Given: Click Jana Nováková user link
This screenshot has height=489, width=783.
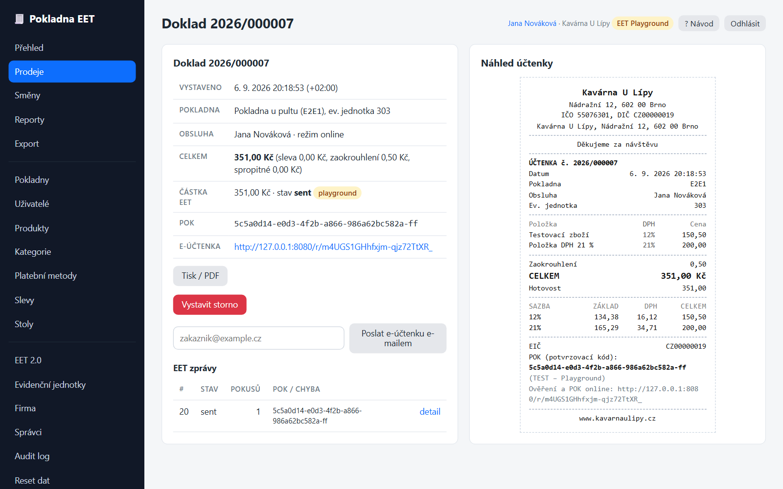Looking at the screenshot, I should click(x=532, y=23).
